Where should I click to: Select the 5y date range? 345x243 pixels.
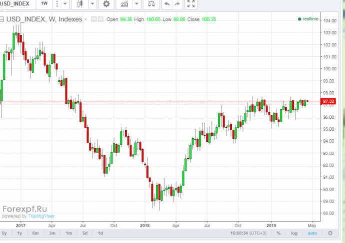(x=4, y=233)
